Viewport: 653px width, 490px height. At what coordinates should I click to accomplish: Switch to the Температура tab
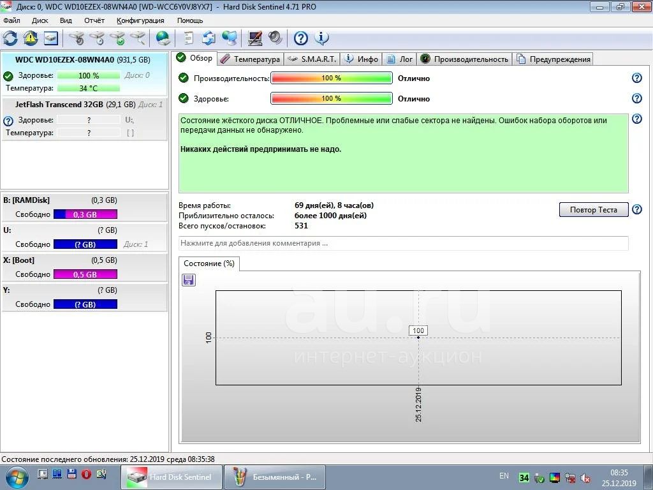pyautogui.click(x=250, y=59)
